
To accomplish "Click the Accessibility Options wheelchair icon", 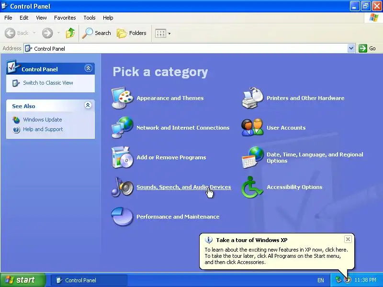I will (252, 187).
